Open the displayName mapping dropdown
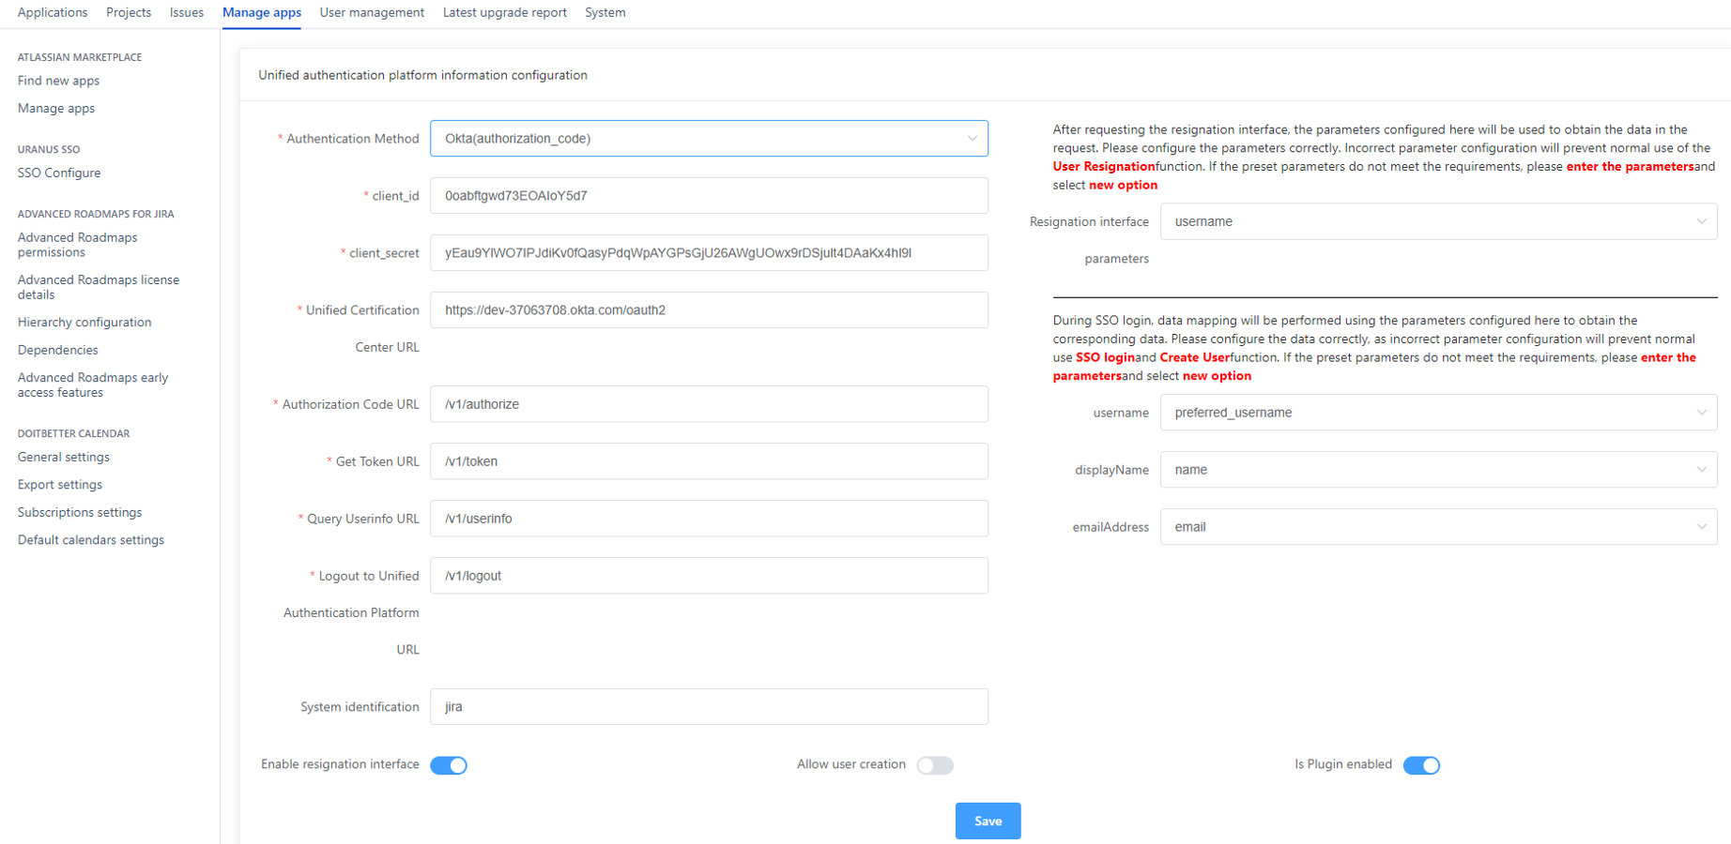The height and width of the screenshot is (844, 1731). [x=1438, y=469]
